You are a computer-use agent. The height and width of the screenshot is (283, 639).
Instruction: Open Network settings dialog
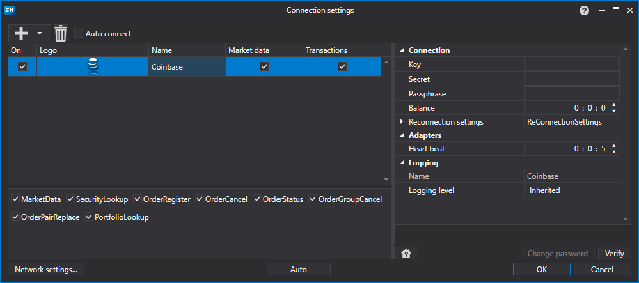46,269
